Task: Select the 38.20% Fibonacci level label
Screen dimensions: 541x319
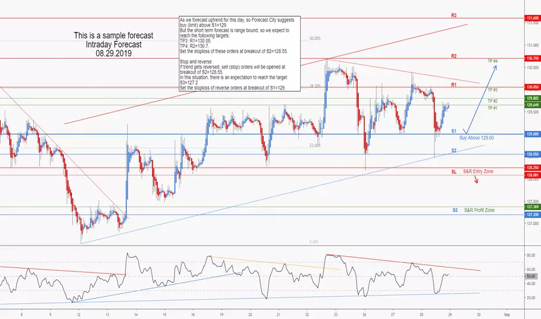Action: pyautogui.click(x=315, y=86)
